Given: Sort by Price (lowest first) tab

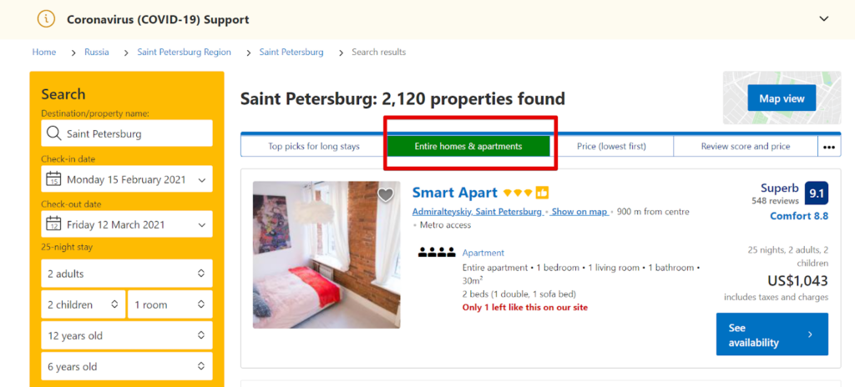Looking at the screenshot, I should point(611,146).
